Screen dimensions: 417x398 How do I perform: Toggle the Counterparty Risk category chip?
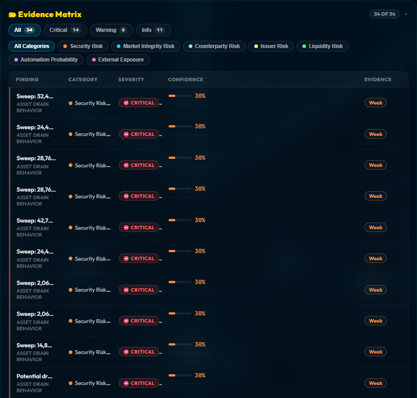click(x=214, y=46)
